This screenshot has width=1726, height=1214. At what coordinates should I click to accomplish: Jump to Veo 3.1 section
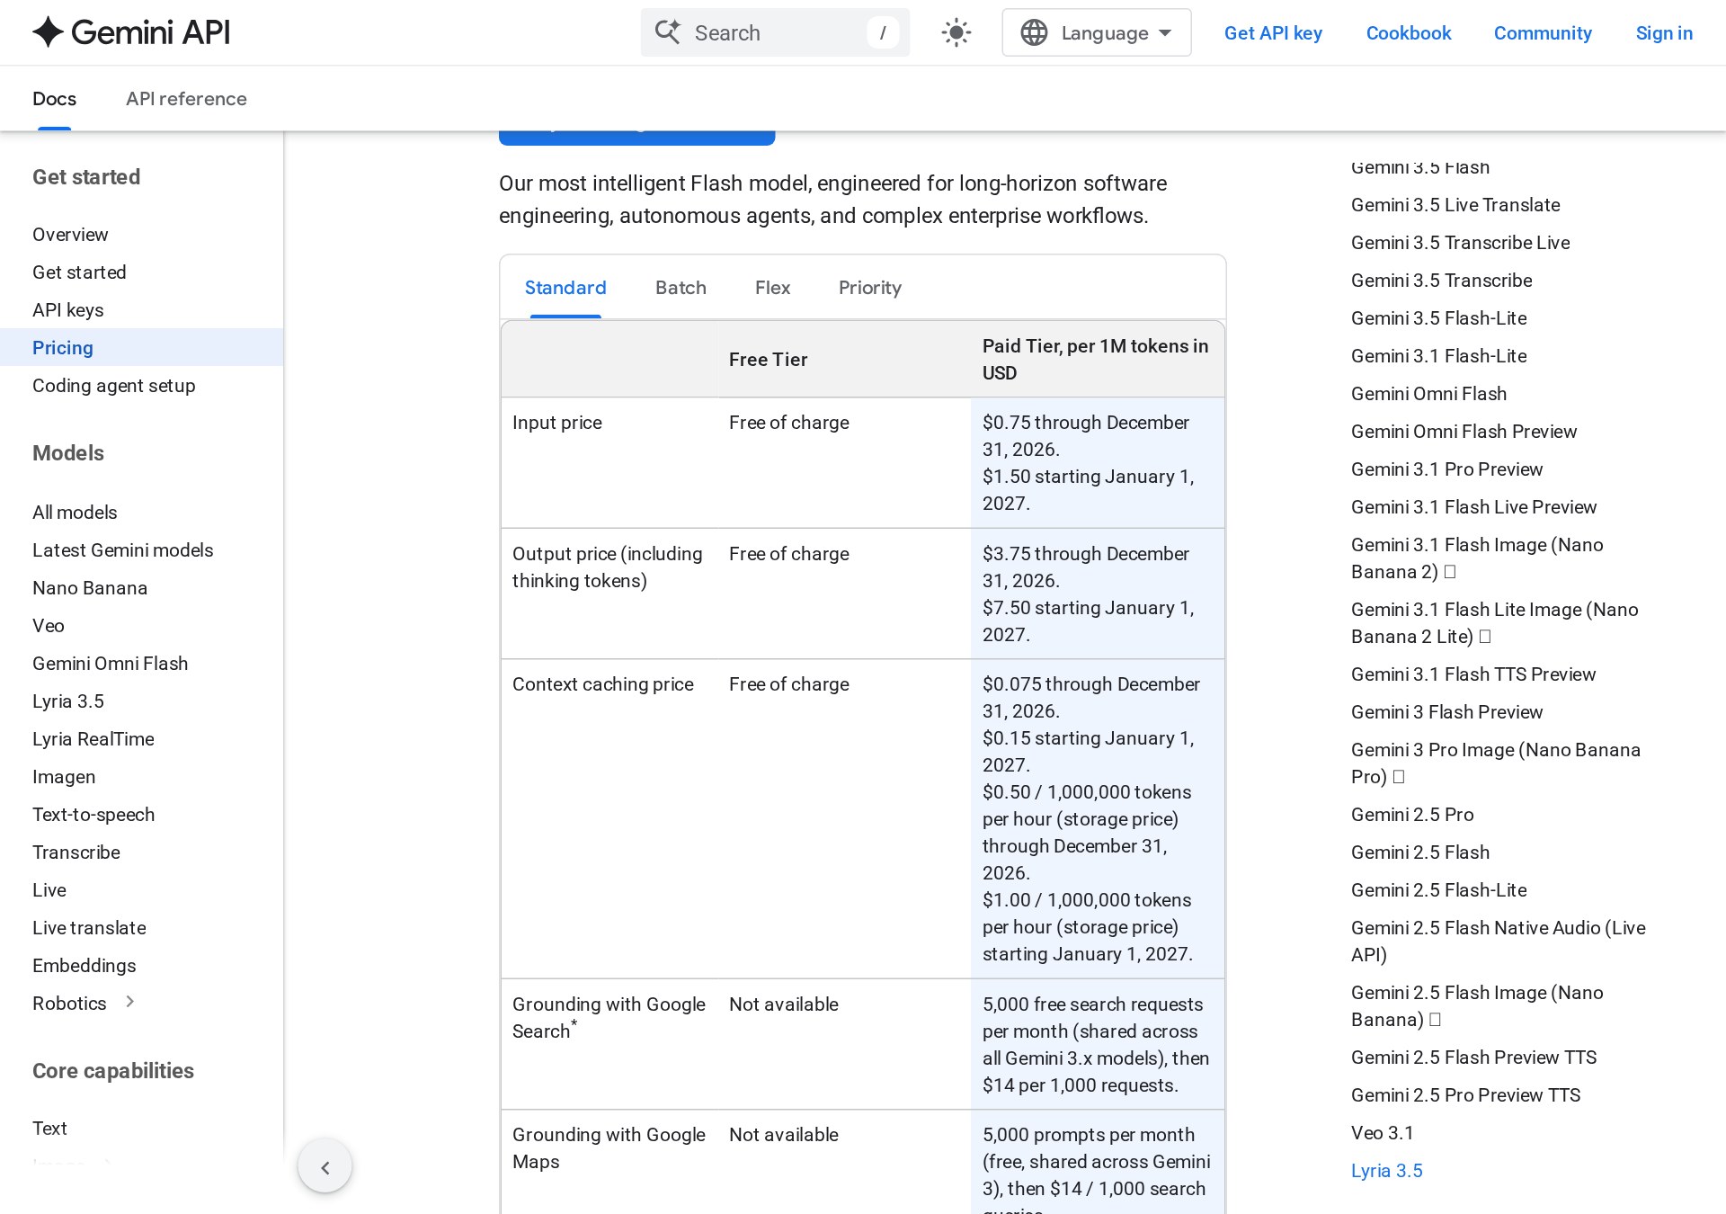1383,1133
